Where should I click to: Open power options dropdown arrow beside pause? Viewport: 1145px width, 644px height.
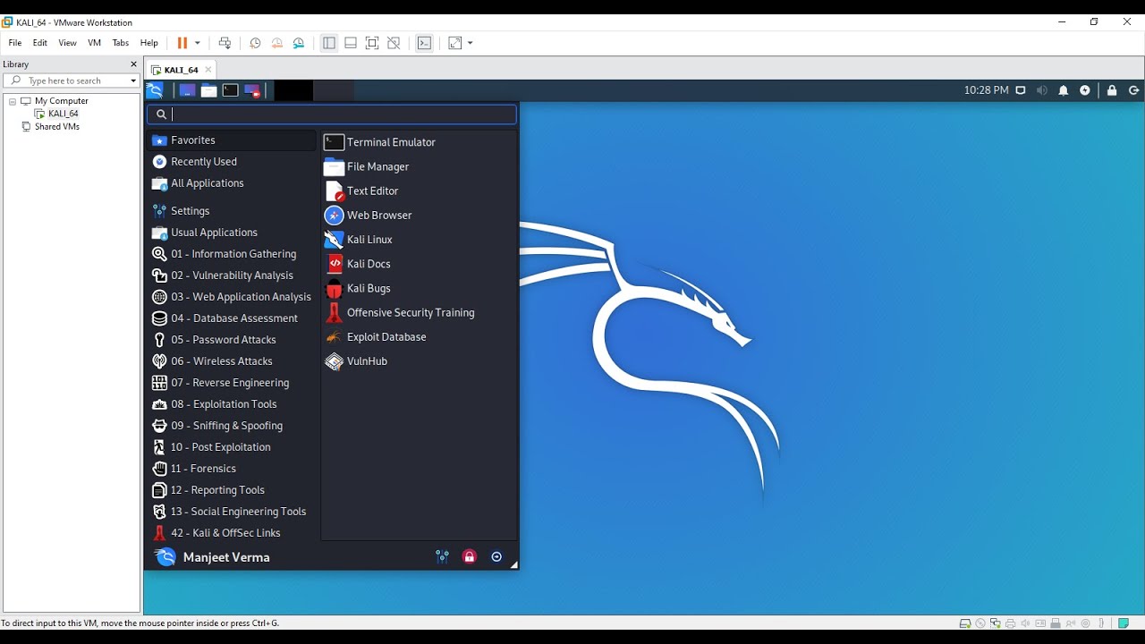tap(198, 43)
